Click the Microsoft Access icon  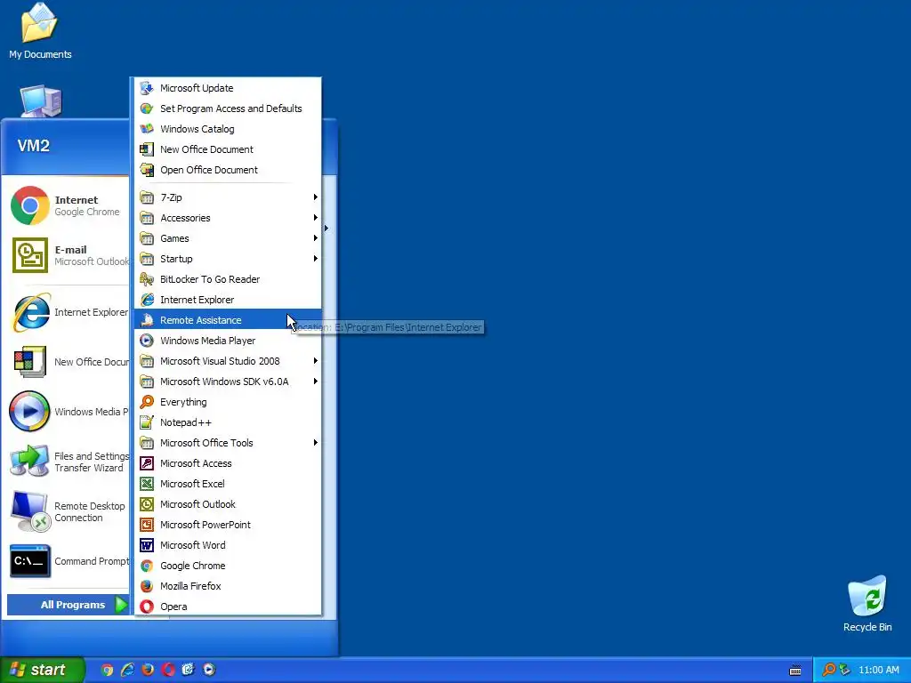147,463
